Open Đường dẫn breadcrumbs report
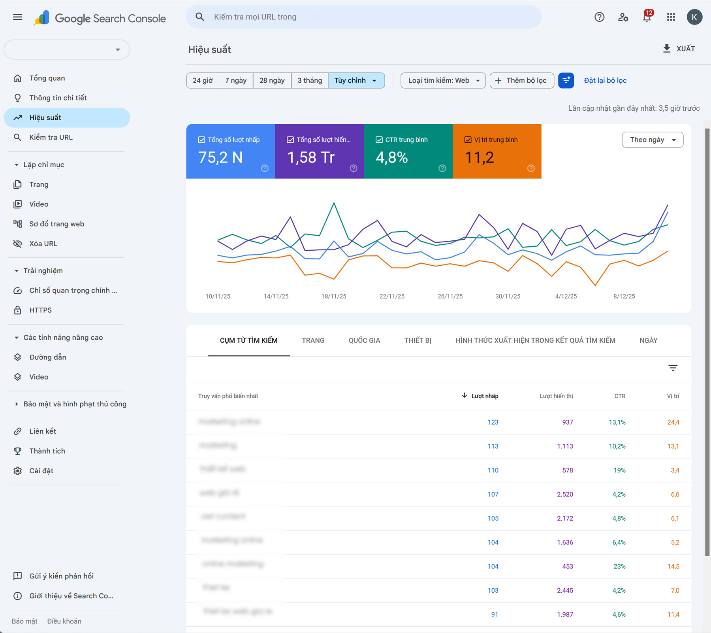The width and height of the screenshot is (711, 633). pyautogui.click(x=67, y=357)
